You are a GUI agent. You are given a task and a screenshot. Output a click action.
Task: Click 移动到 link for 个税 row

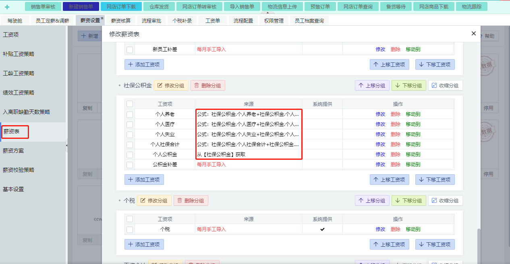coord(413,229)
